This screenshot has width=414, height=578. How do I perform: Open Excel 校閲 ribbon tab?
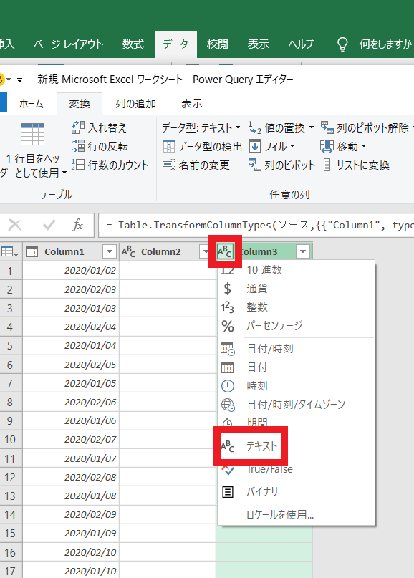pos(218,44)
